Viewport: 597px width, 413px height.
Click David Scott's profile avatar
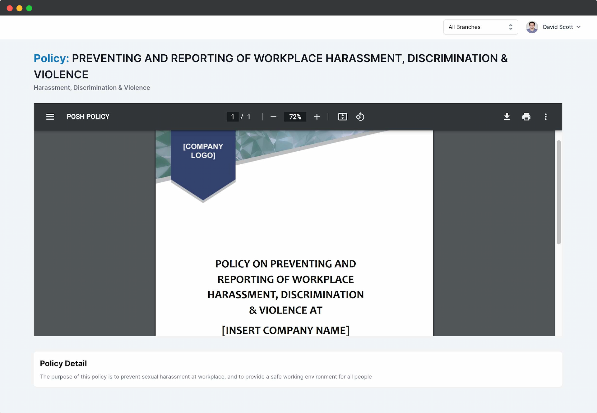tap(532, 27)
